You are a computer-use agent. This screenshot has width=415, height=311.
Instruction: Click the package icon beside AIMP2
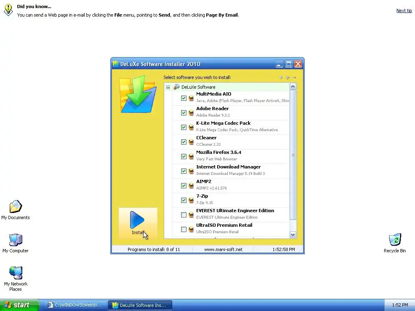pos(191,185)
